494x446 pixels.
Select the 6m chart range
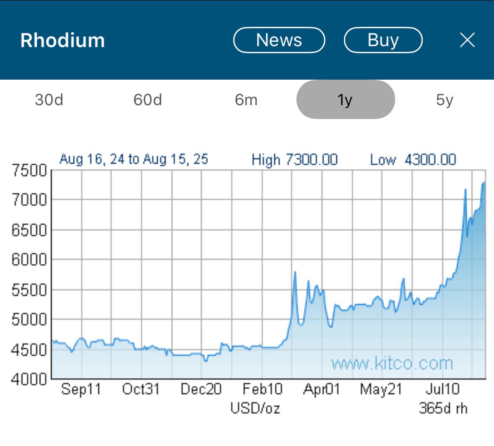[246, 100]
